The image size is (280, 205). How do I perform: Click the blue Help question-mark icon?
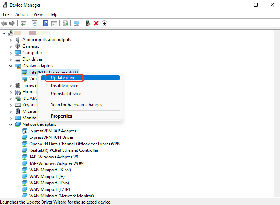(46, 23)
